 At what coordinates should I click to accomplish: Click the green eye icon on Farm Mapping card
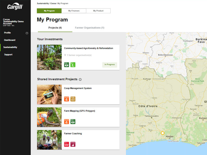point(73,121)
